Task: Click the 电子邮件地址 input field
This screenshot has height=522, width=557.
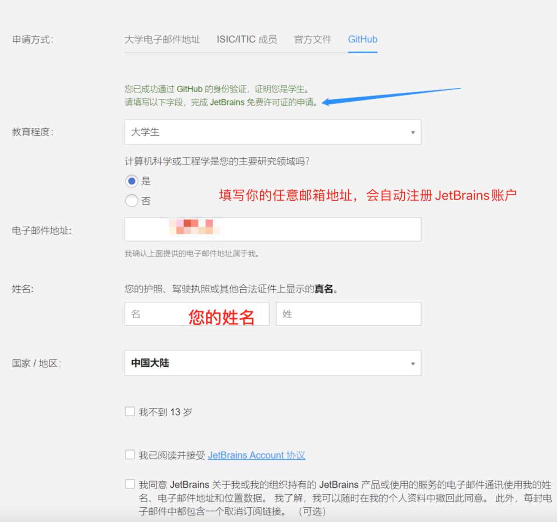Action: click(x=273, y=229)
